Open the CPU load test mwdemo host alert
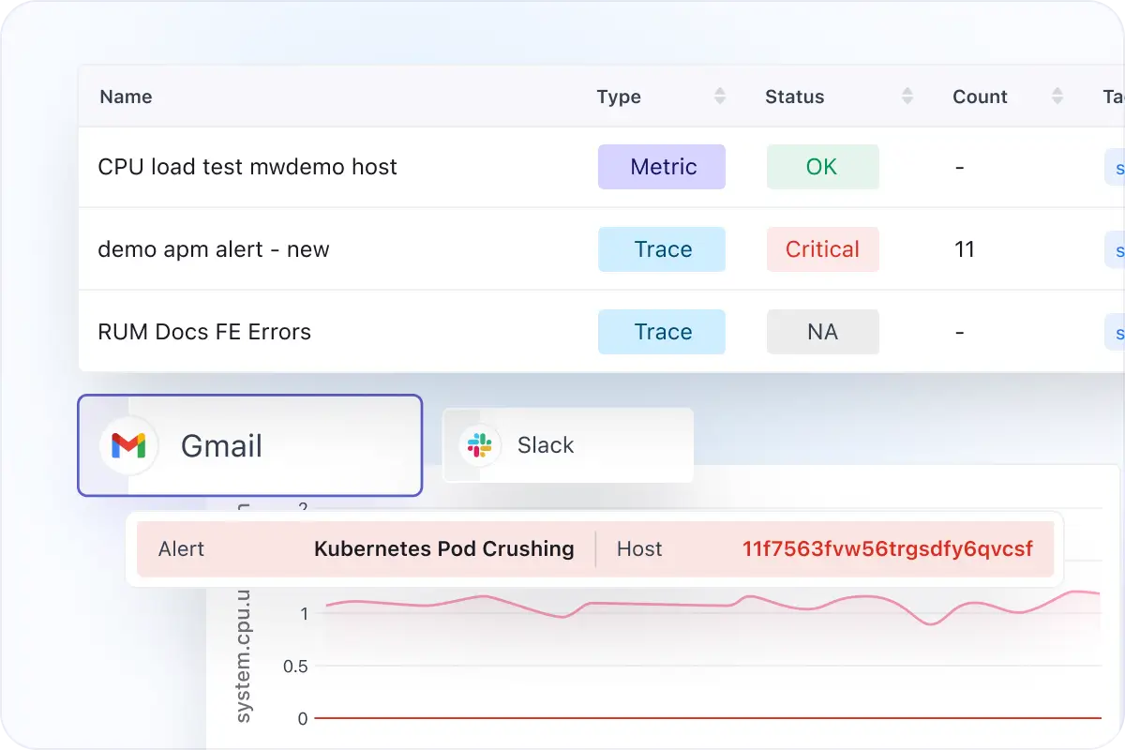The width and height of the screenshot is (1125, 750). [x=247, y=167]
